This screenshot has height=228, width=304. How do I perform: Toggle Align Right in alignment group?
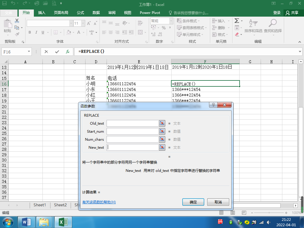point(117,32)
